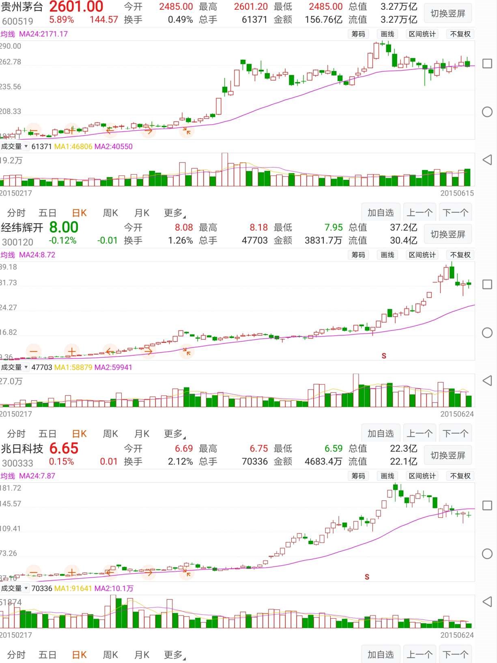
Task: Switch to 周K tab below 兆日科技 chart
Action: pyautogui.click(x=110, y=654)
